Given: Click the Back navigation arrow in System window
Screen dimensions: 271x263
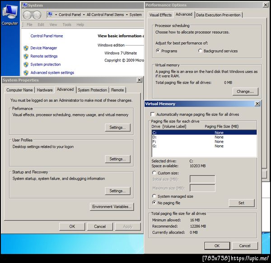Looking at the screenshot, I should tap(27, 15).
